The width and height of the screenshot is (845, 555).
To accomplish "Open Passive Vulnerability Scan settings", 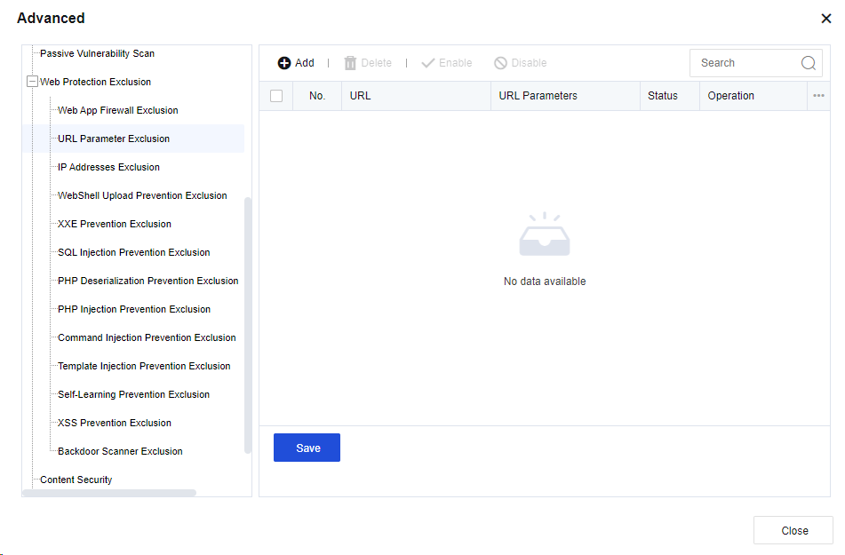I will pyautogui.click(x=97, y=53).
